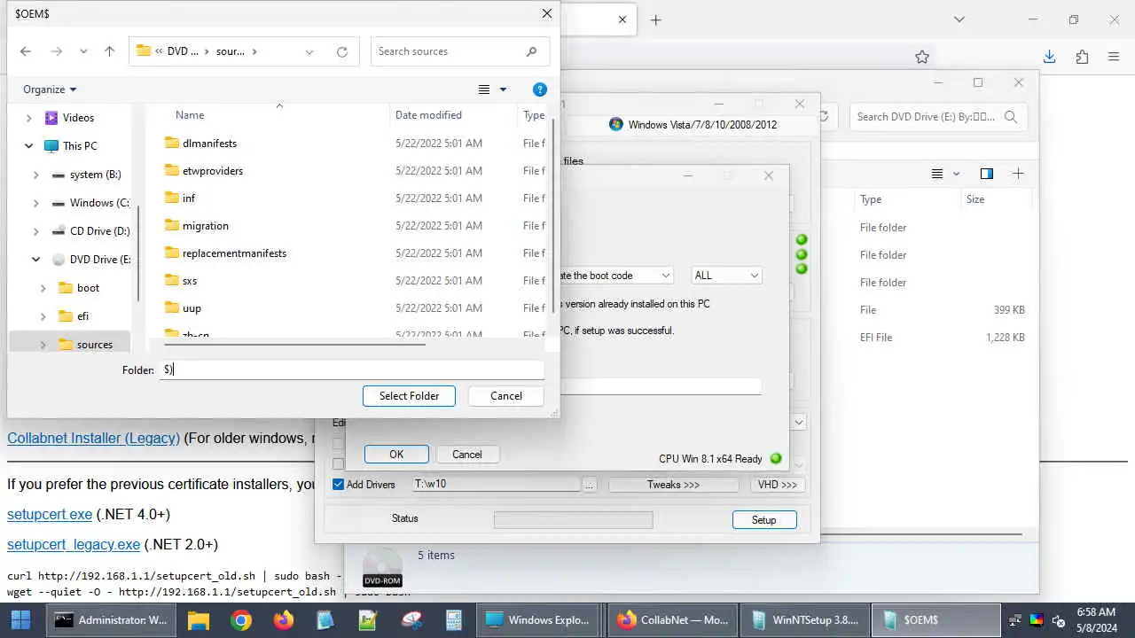Expand the address bar history dropdown

pyautogui.click(x=309, y=51)
